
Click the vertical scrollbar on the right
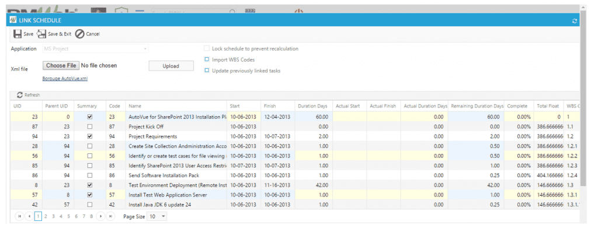click(x=583, y=99)
